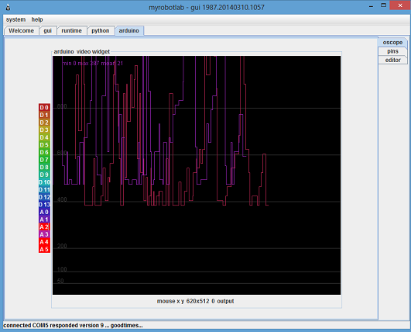This screenshot has width=411, height=332.
Task: Toggle analog pin A 5 trace
Action: point(44,249)
